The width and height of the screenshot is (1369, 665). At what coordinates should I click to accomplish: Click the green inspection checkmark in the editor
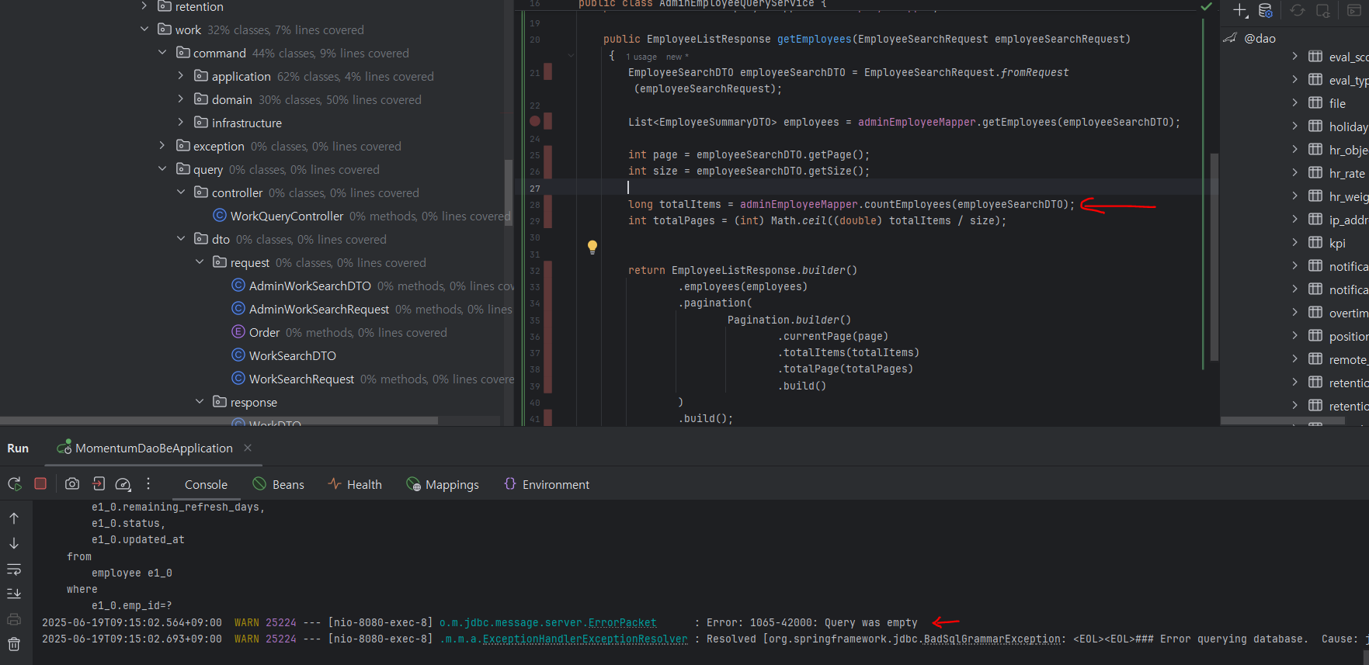(1206, 7)
